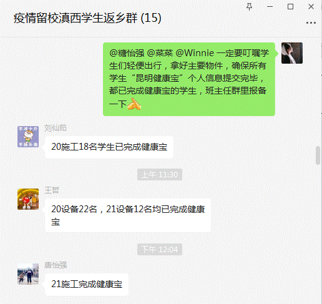This screenshot has width=322, height=304.
Task: Click the sender name 唐怡强
Action: pyautogui.click(x=56, y=265)
